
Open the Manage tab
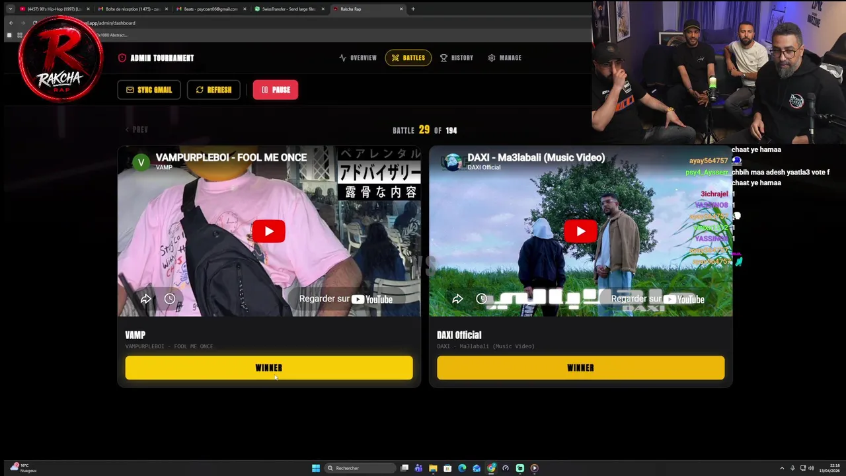[x=504, y=58]
